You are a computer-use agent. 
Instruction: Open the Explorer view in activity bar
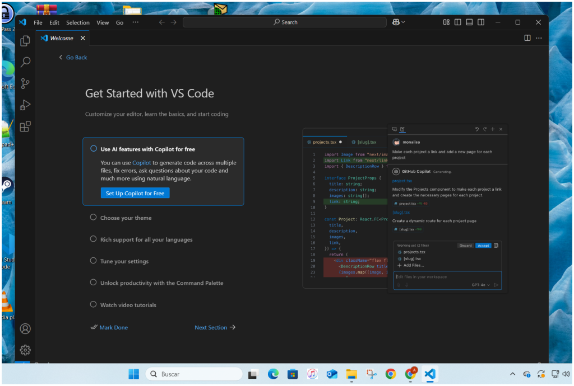[25, 41]
